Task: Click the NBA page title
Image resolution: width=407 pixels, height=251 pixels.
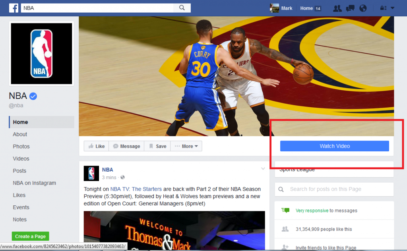Action: (x=18, y=96)
